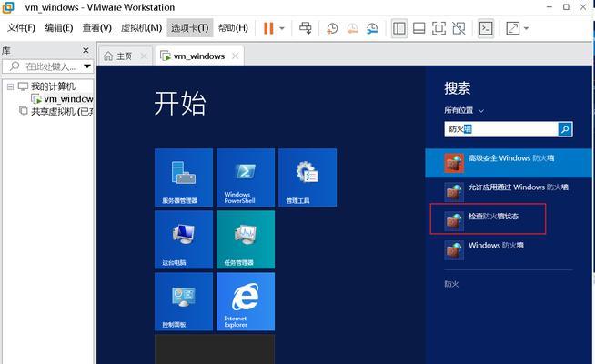Open the 文件(F) menu
595x364 pixels.
click(21, 27)
